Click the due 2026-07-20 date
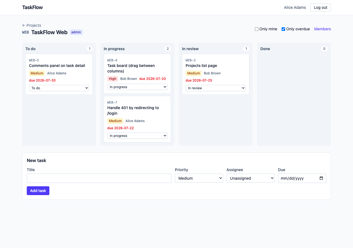The height and width of the screenshot is (248, 353). point(153,79)
